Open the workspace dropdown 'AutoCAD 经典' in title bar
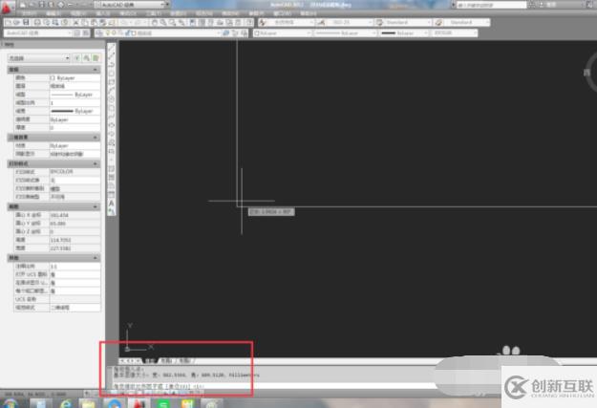 [132, 5]
